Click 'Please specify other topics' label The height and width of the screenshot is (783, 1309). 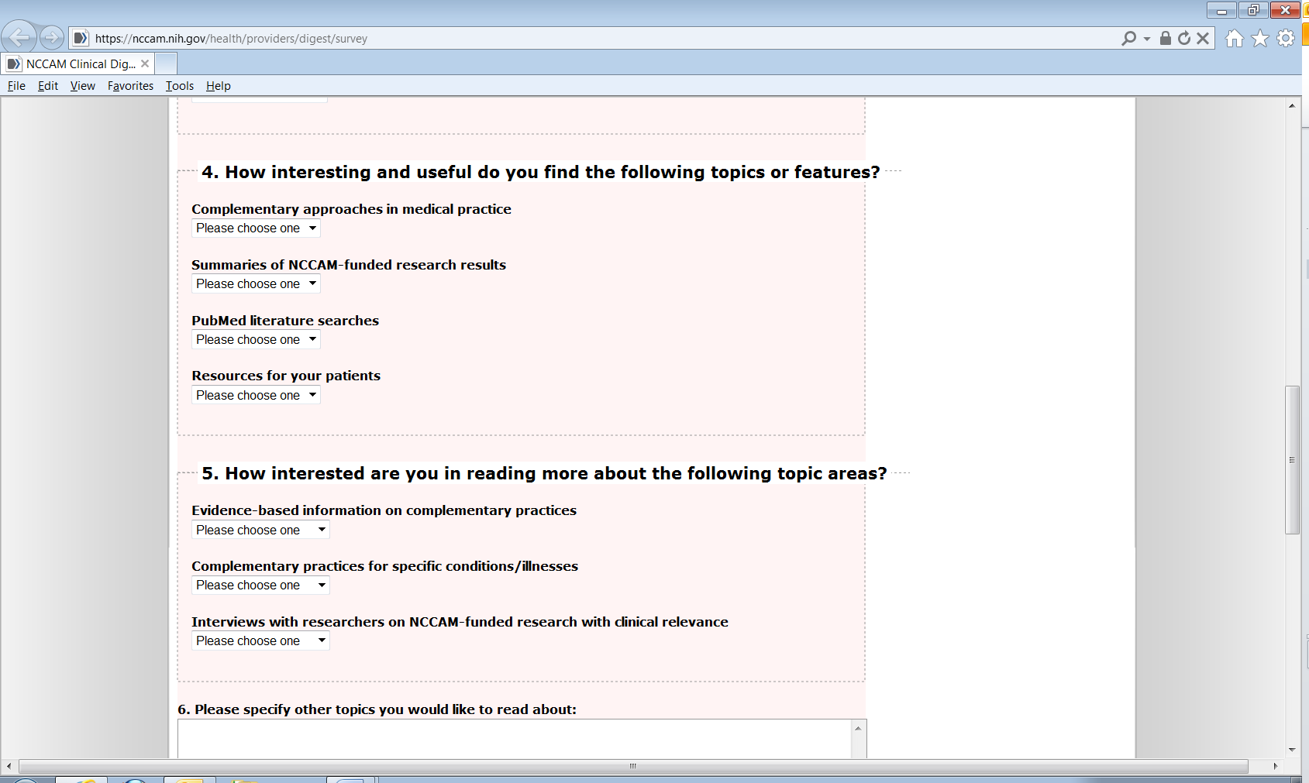[377, 709]
